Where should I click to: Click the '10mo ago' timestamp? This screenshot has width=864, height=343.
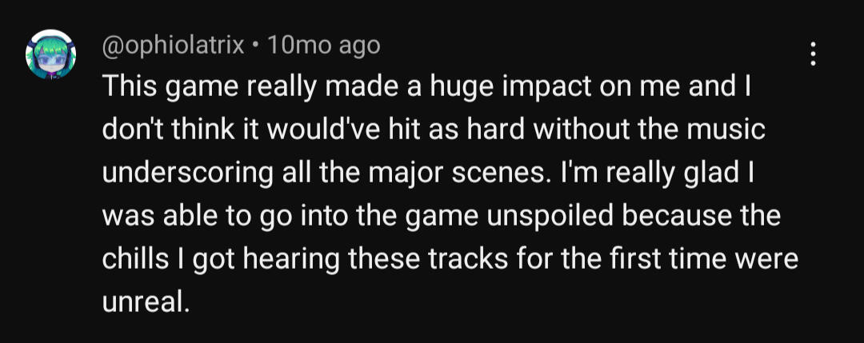(324, 45)
